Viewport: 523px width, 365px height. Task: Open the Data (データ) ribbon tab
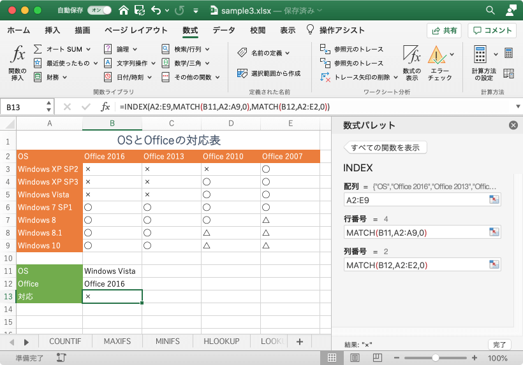point(224,31)
